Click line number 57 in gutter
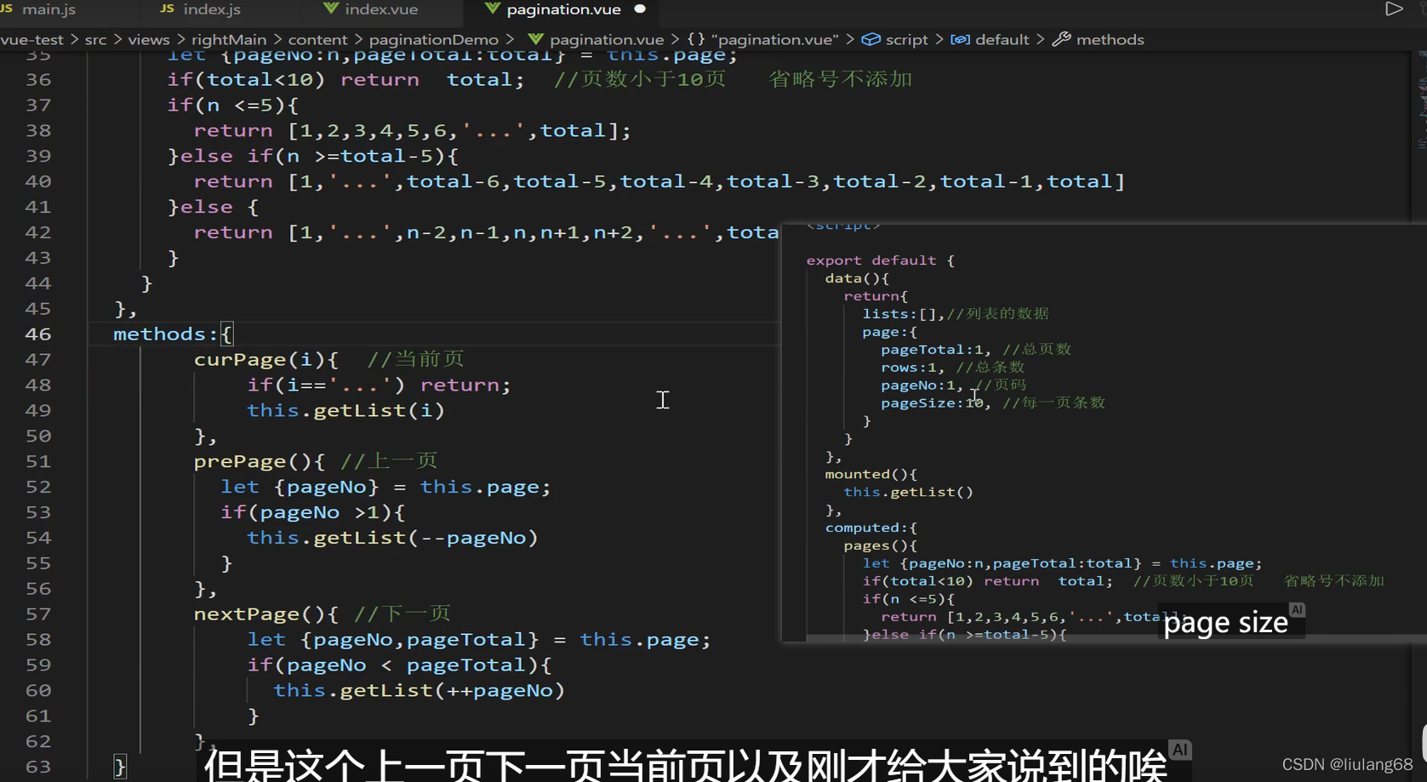Screen dimensions: 1427x782 click(37, 614)
